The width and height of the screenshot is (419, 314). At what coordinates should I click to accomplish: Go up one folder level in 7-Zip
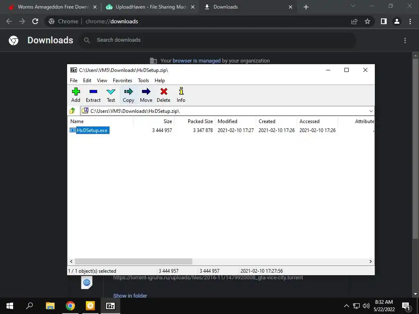(72, 111)
